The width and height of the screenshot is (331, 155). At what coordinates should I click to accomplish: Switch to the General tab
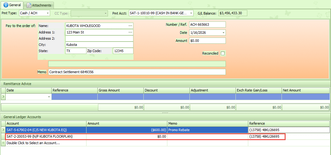[12, 5]
